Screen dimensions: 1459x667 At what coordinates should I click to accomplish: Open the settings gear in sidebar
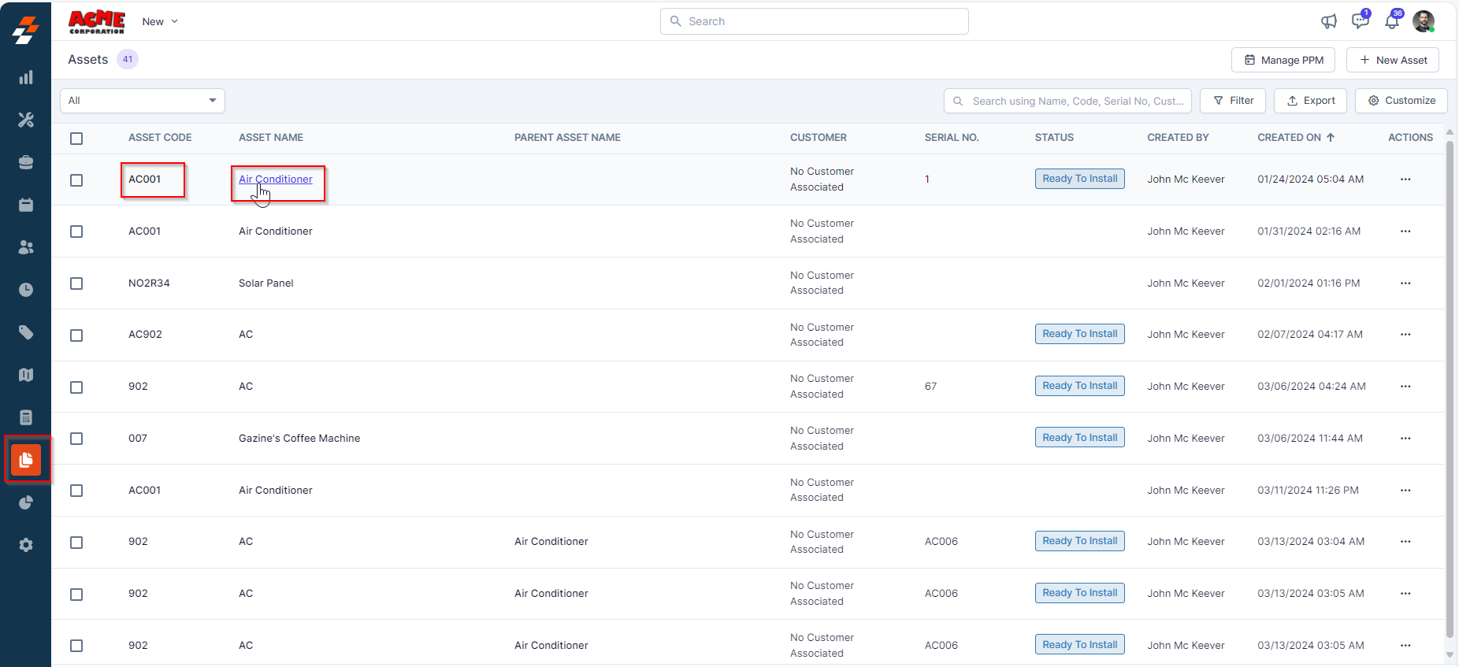click(26, 545)
